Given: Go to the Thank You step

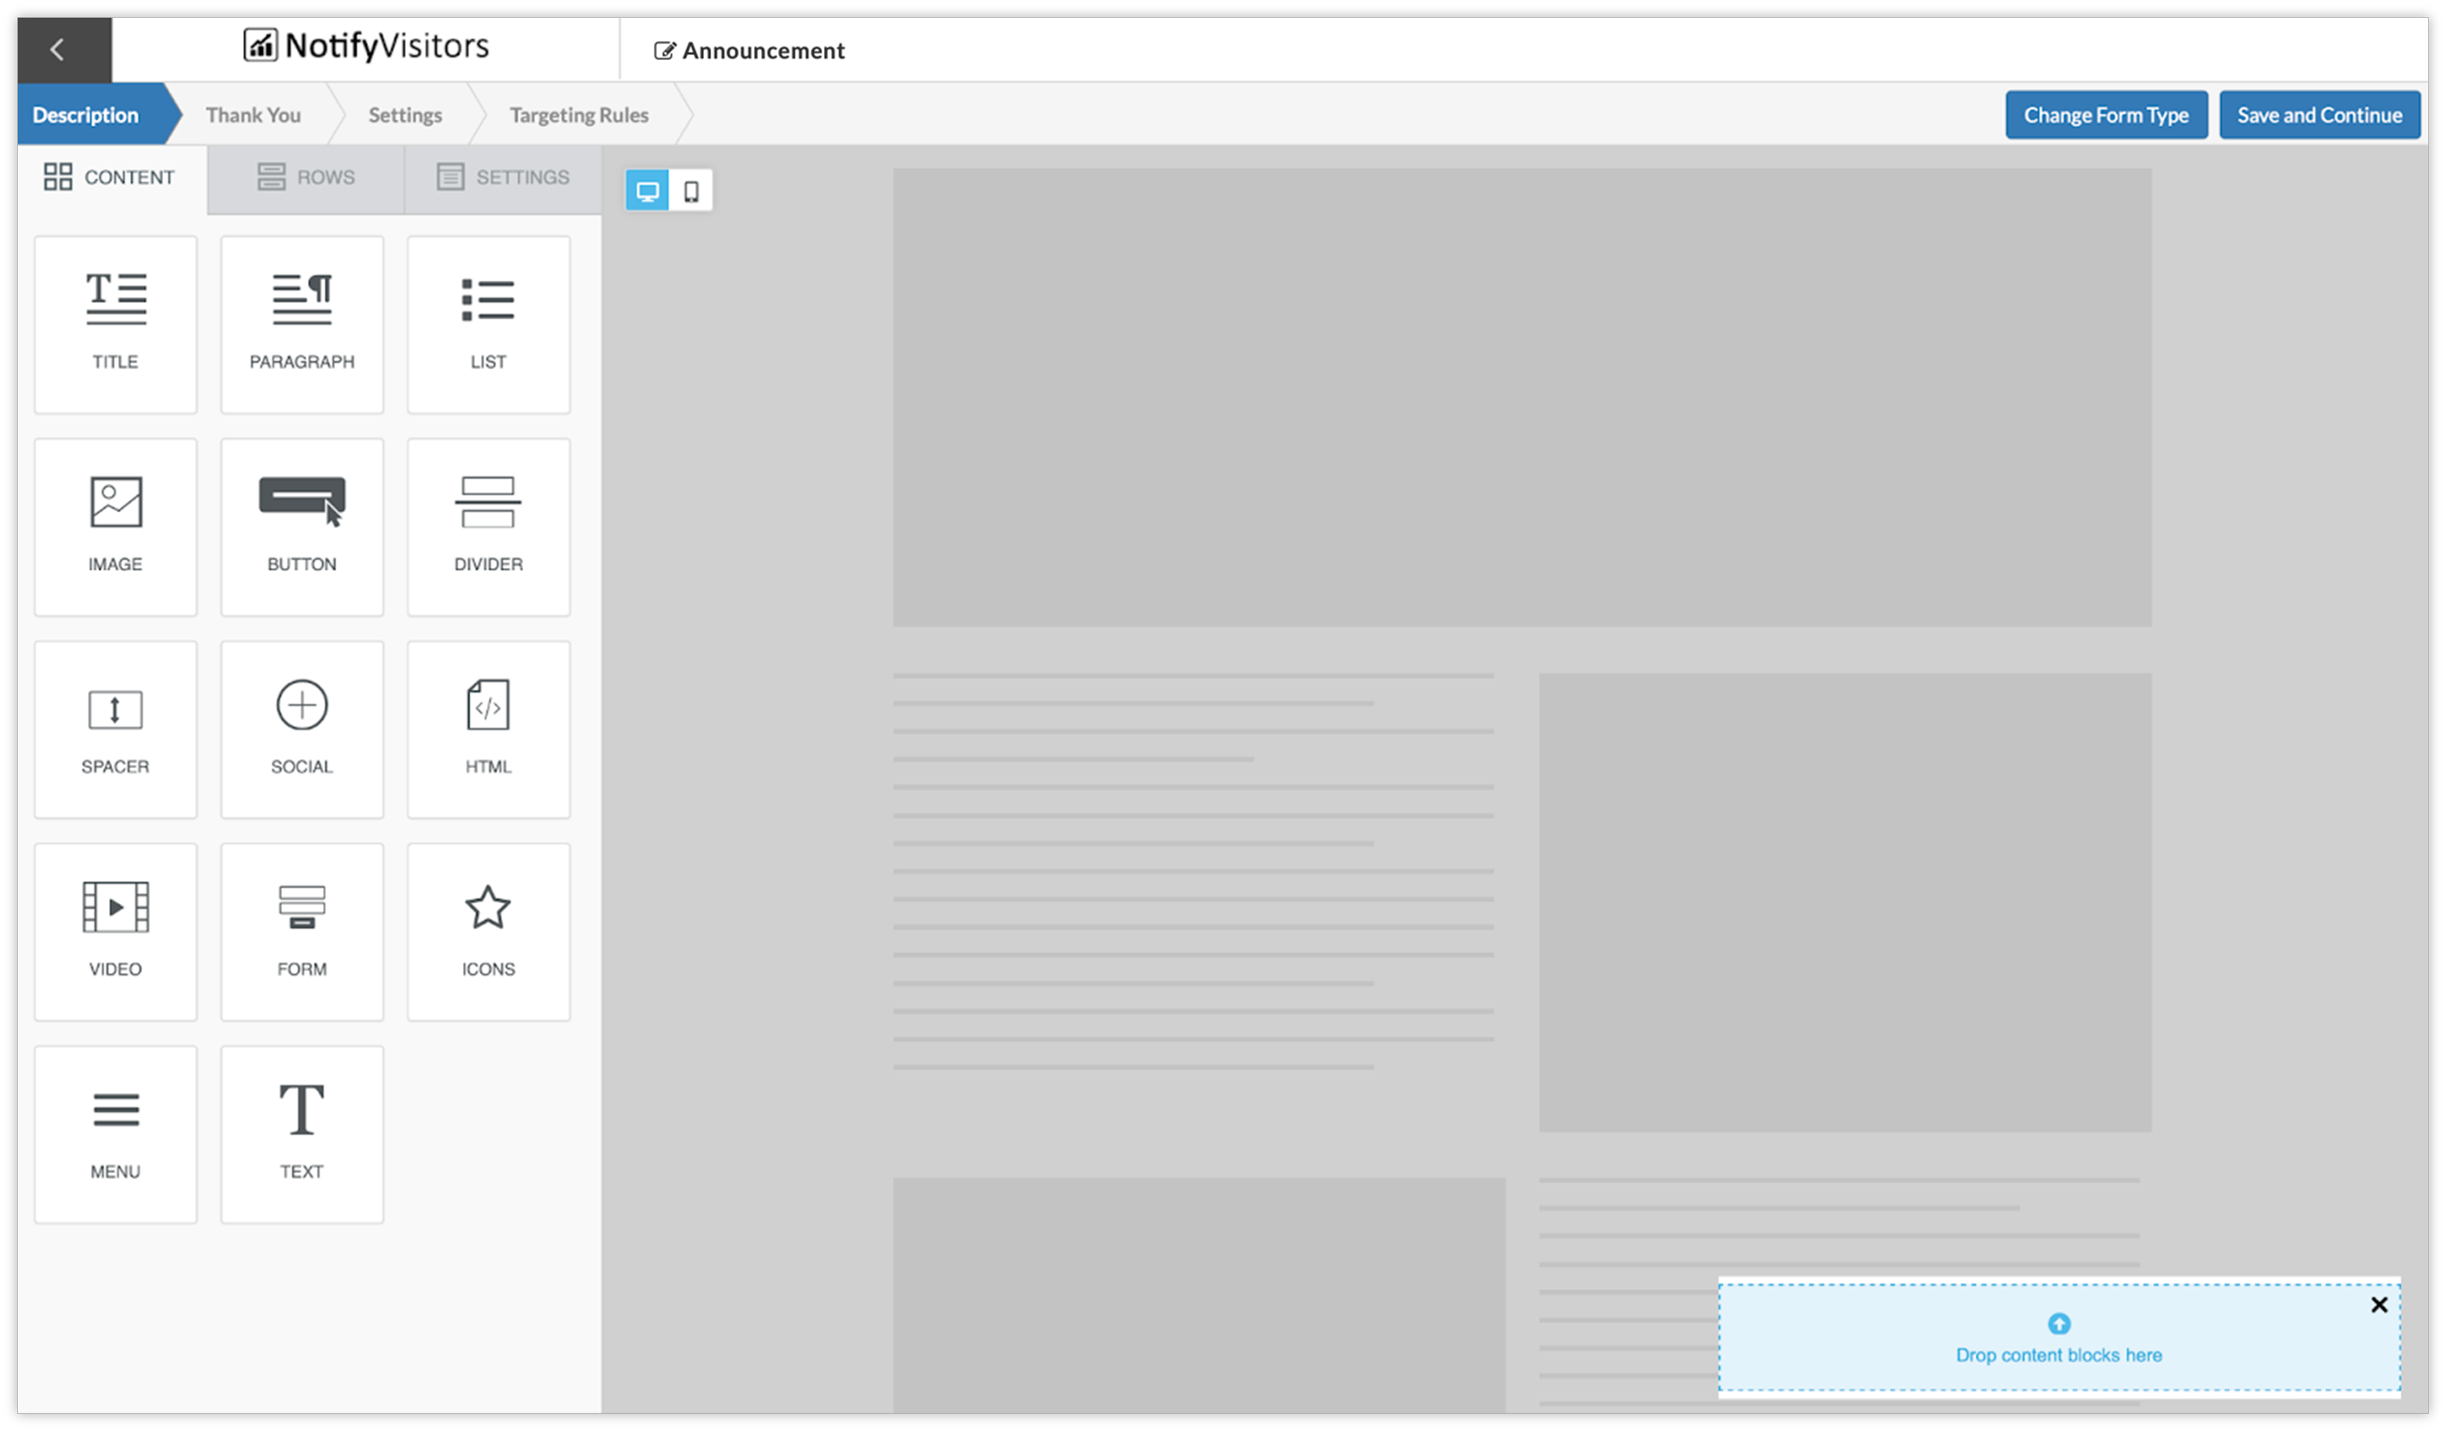Looking at the screenshot, I should tap(253, 114).
